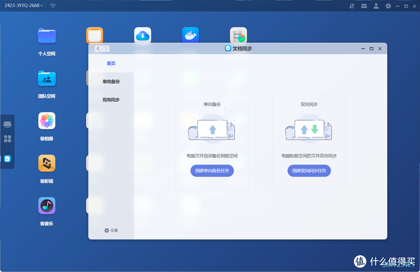The width and height of the screenshot is (420, 272).
Task: Click the 双向同步 two-arrow laptop illustration
Action: click(x=308, y=129)
